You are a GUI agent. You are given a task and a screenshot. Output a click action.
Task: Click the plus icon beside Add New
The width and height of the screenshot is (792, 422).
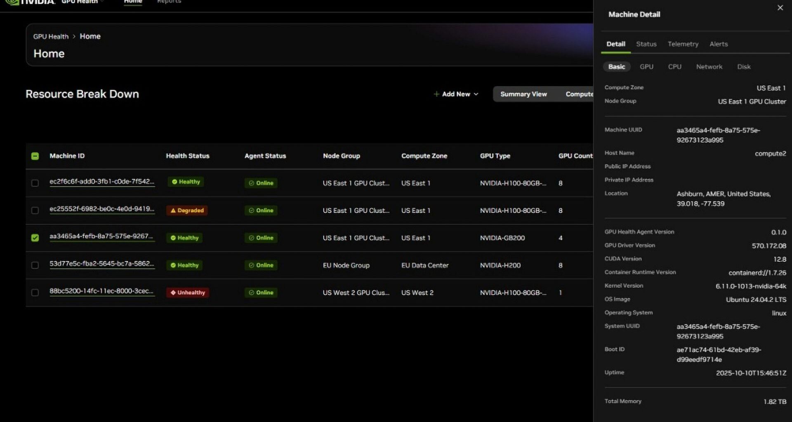click(x=436, y=94)
